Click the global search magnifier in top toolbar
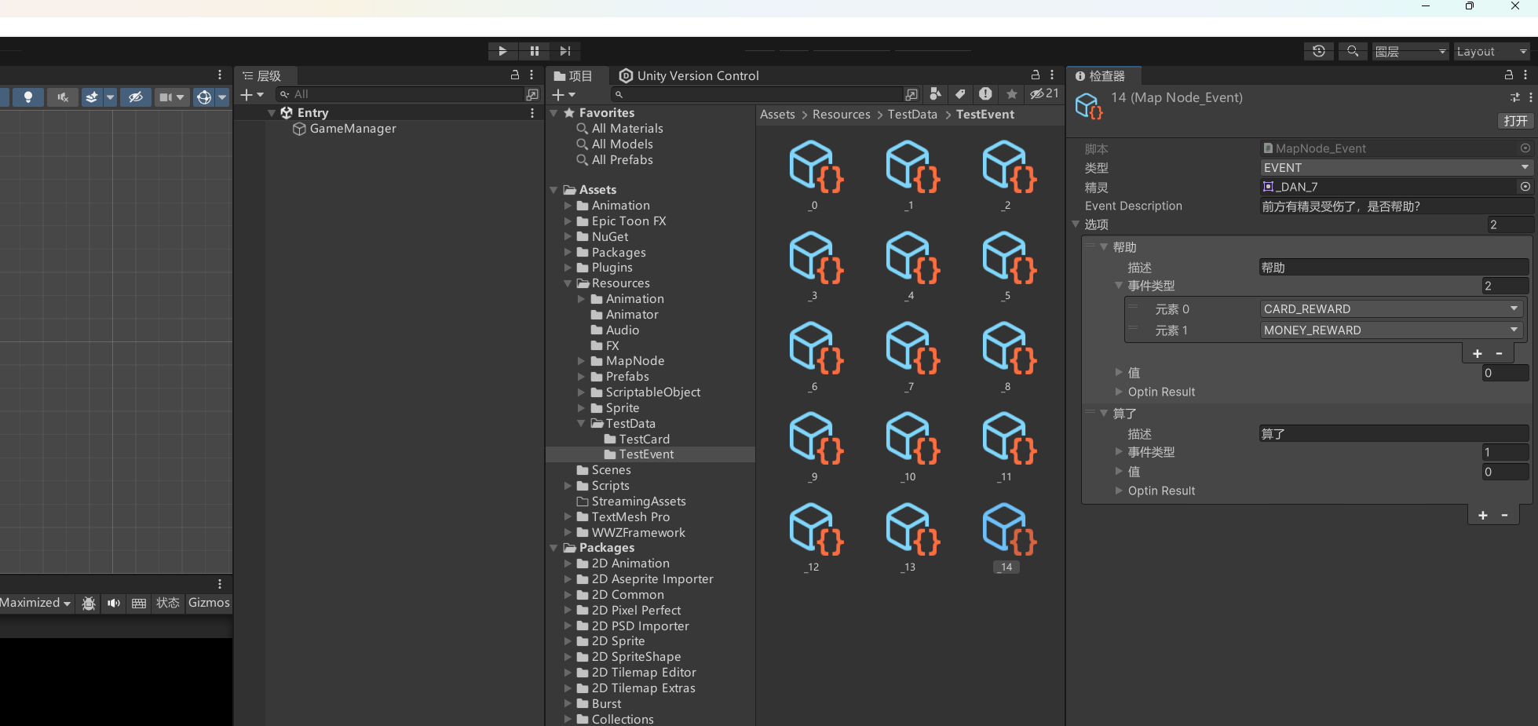This screenshot has height=726, width=1538. coord(1353,51)
